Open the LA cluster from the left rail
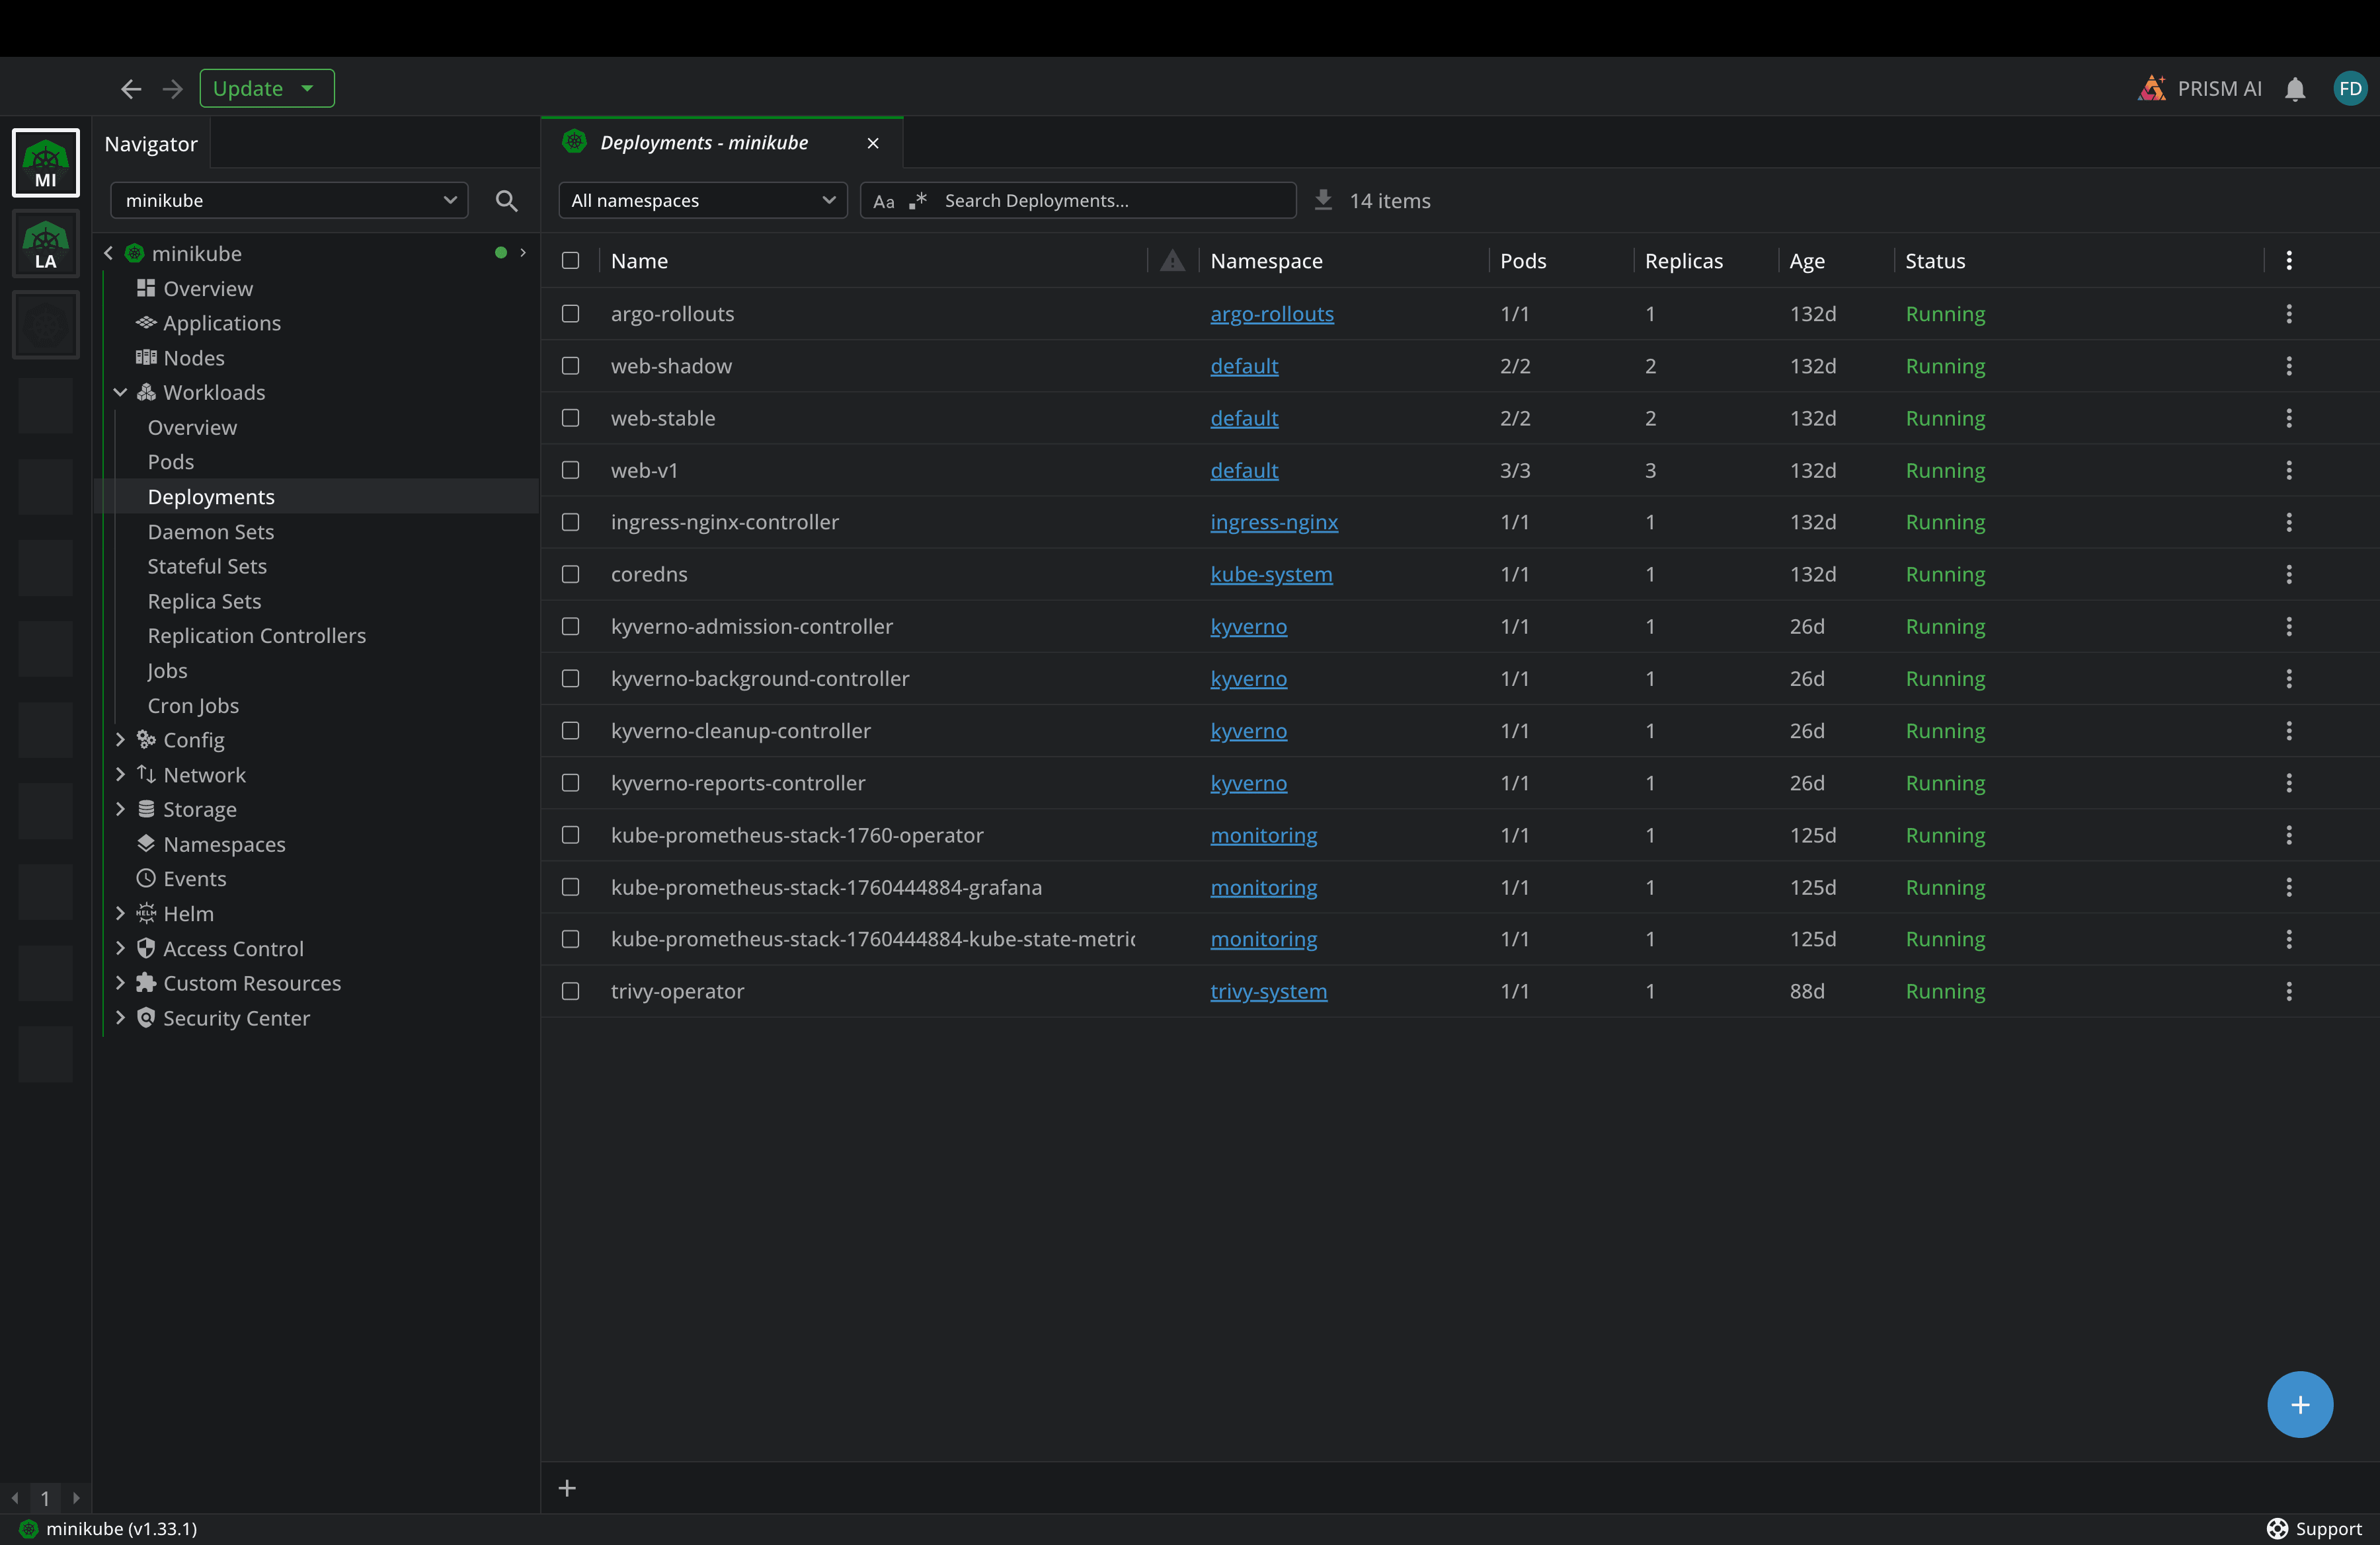Viewport: 2380px width, 1545px height. click(45, 243)
